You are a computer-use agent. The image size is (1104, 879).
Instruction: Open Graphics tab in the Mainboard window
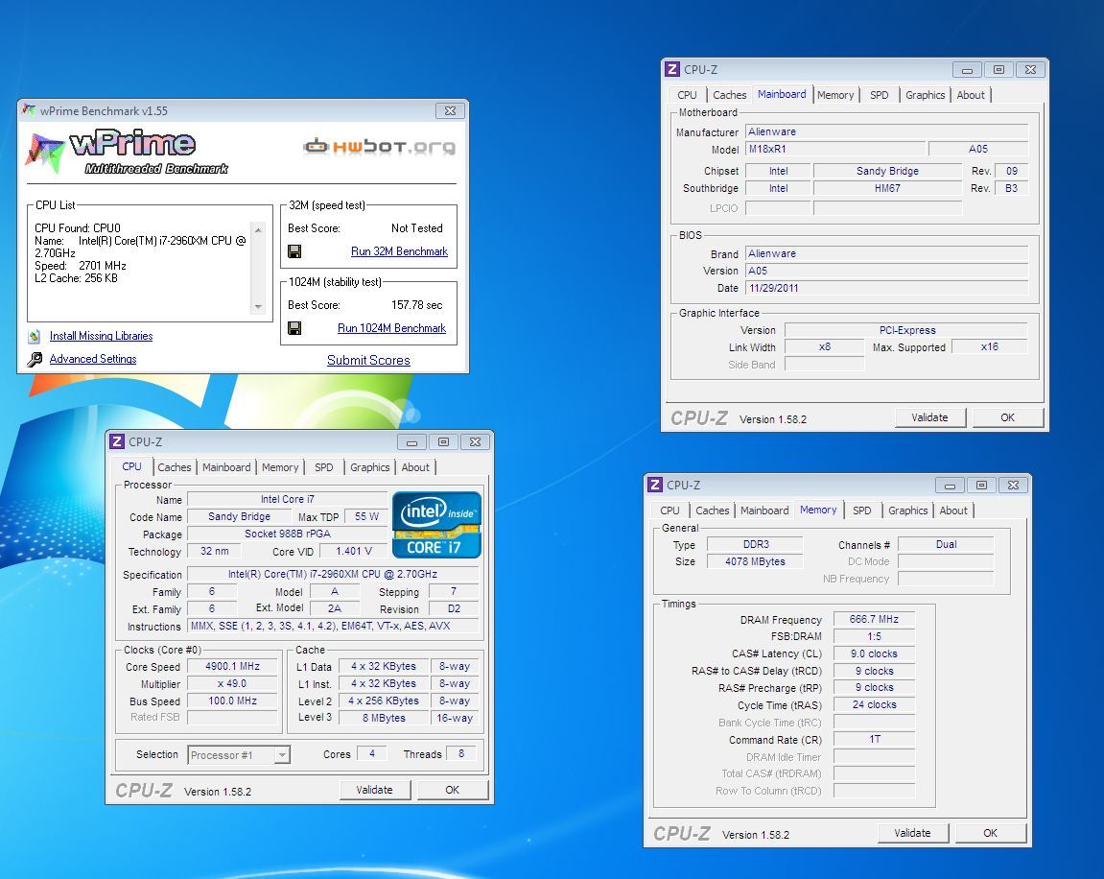pos(925,95)
